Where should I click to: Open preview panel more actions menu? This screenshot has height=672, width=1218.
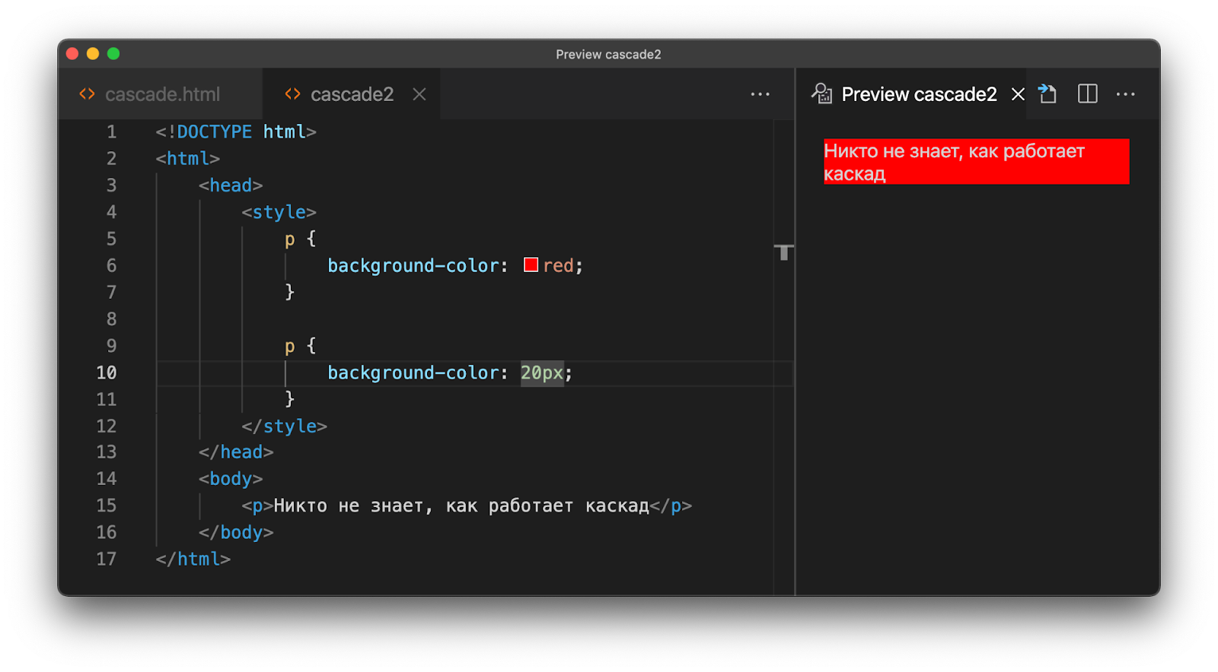coord(1125,94)
